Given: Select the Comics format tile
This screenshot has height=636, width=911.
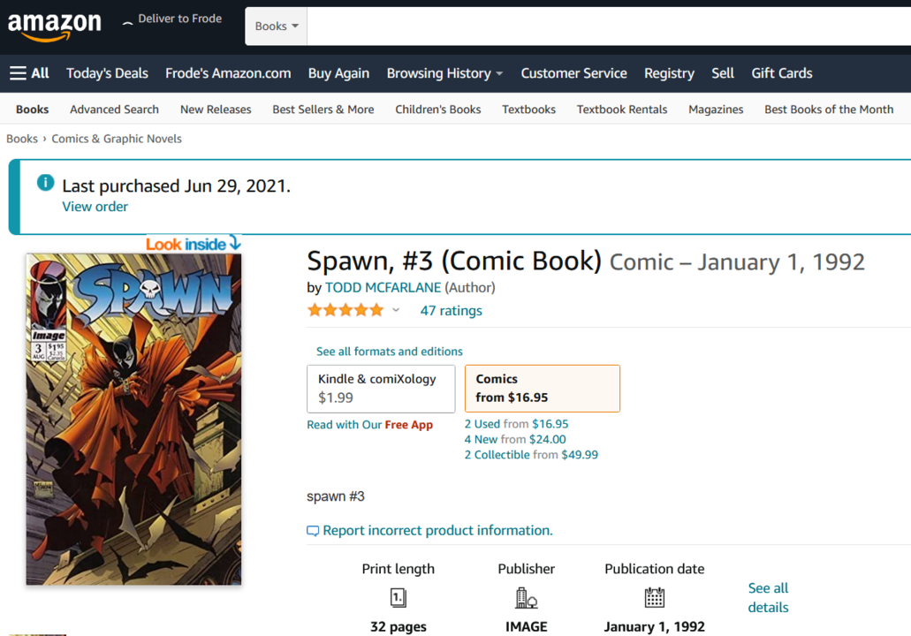Looking at the screenshot, I should click(x=542, y=388).
